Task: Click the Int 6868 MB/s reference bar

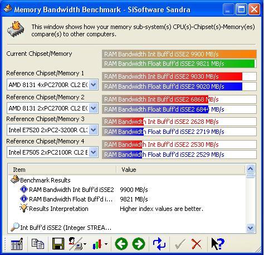Action: (179, 99)
